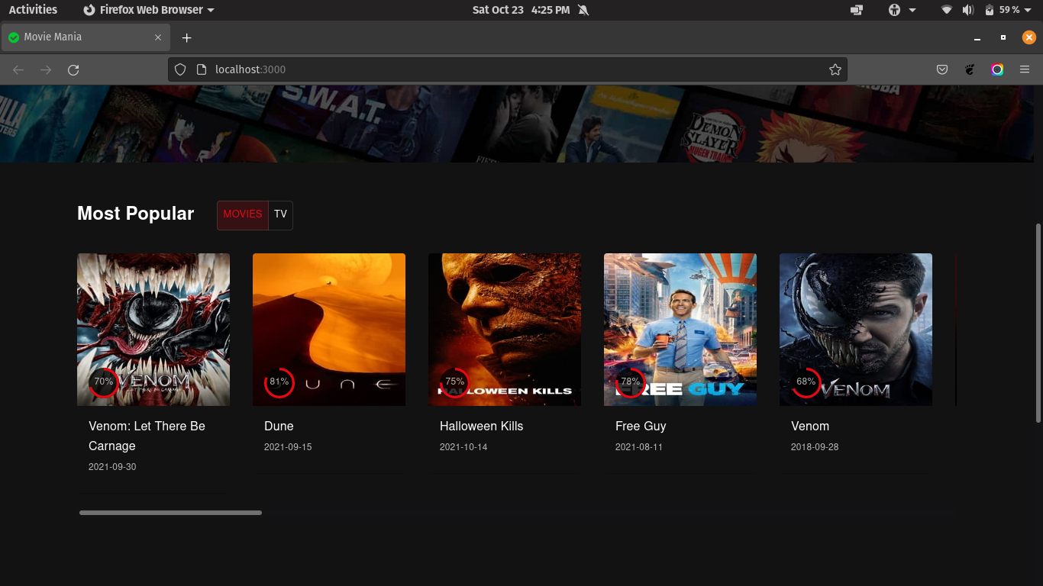Click release date 2018-09-28
Viewport: 1043px width, 586px height.
(x=815, y=446)
